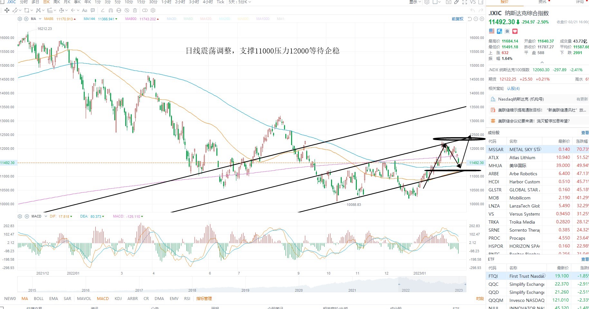Open the fullscreen chart mode icon
This screenshot has height=309, width=589.
(465, 2)
